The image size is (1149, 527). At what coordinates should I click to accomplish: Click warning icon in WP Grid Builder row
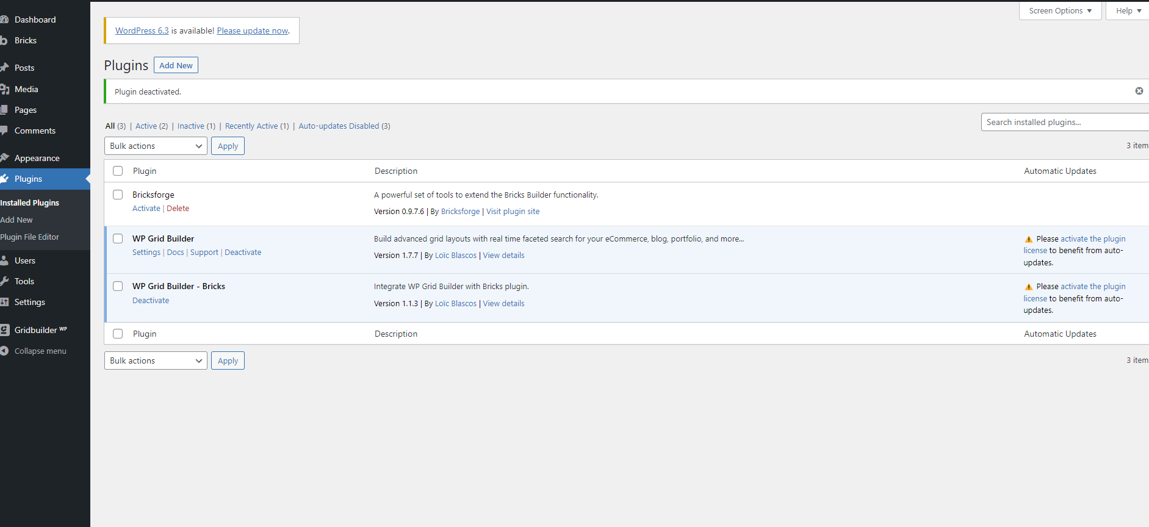[1029, 239]
